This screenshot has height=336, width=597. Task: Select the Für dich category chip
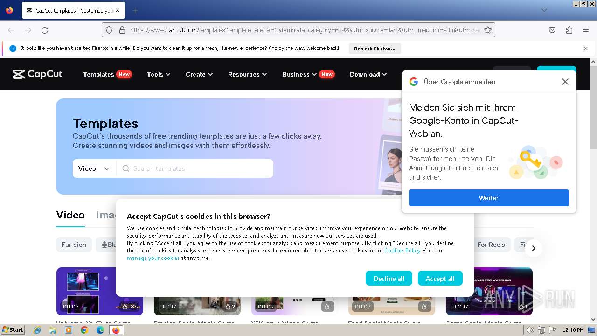coord(74,245)
